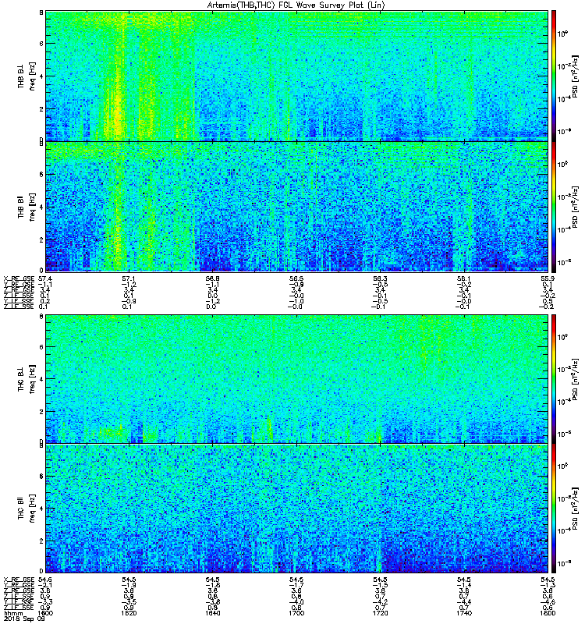
Task: Click the color bar beside THB B-perpendicular panel
Action: [x=554, y=76]
